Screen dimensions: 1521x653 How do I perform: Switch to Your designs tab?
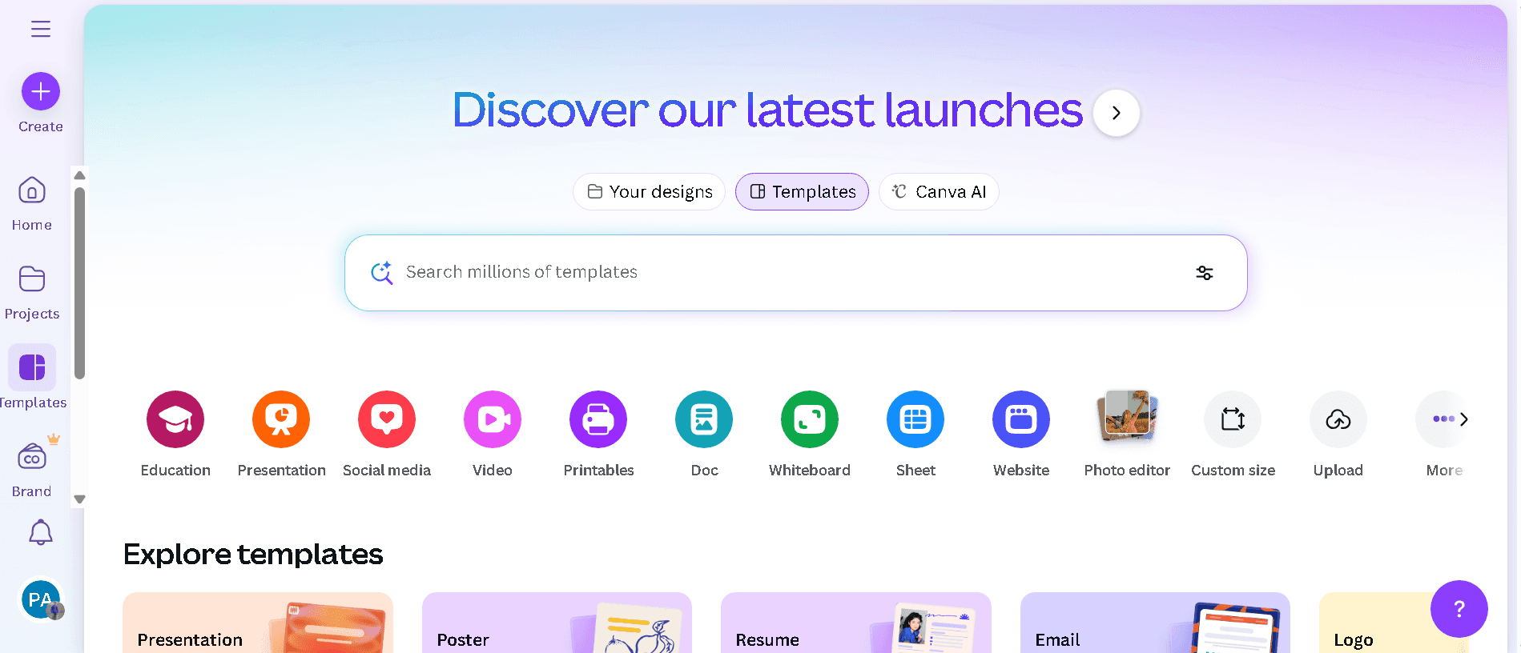point(650,192)
